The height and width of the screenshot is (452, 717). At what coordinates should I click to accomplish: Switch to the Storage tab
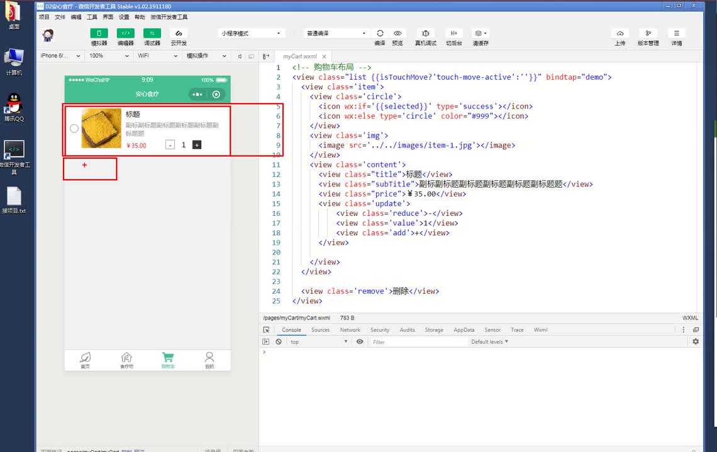coord(434,330)
